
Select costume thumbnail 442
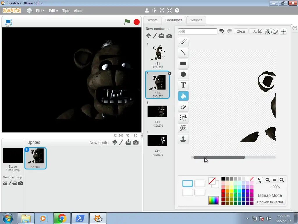tap(157, 143)
